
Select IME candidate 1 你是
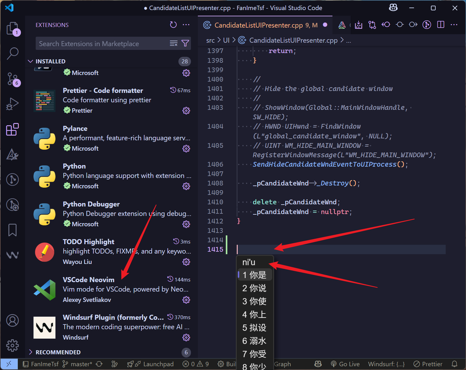tap(255, 275)
